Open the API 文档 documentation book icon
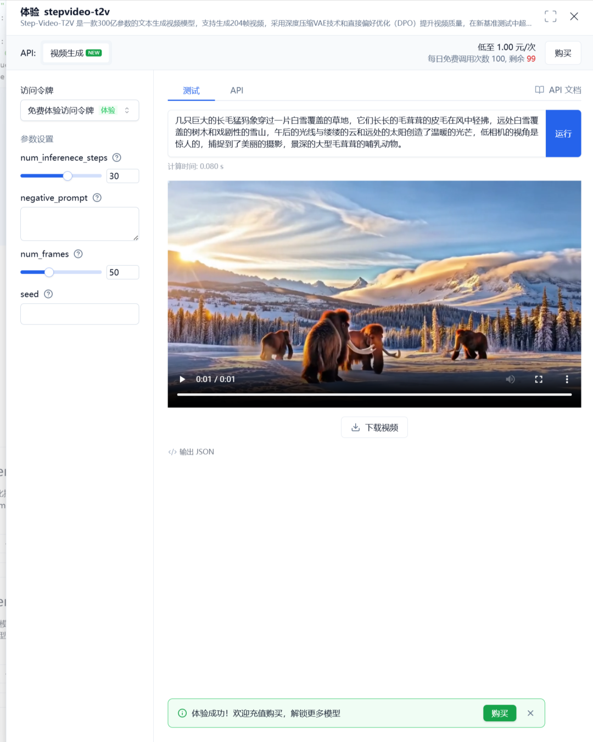The width and height of the screenshot is (593, 742). (x=540, y=90)
